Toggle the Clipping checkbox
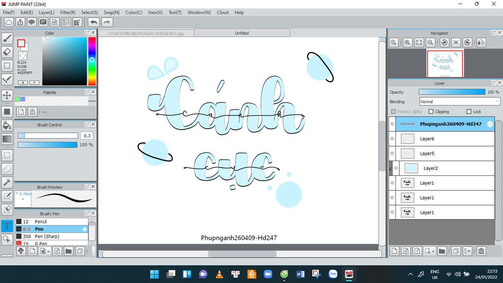 point(431,112)
